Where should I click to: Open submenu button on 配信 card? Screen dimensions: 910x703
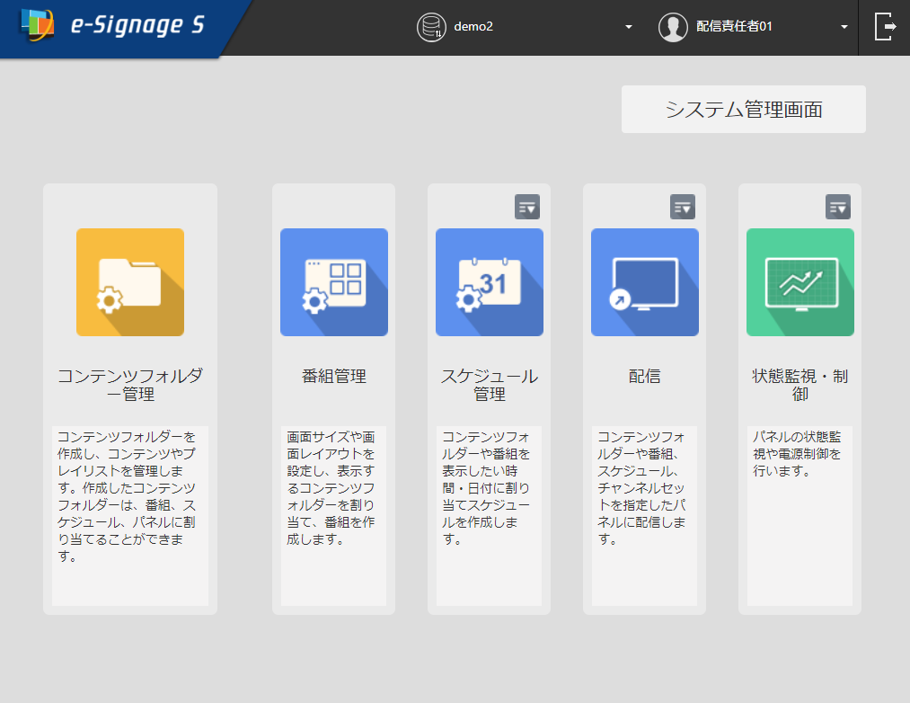point(683,207)
